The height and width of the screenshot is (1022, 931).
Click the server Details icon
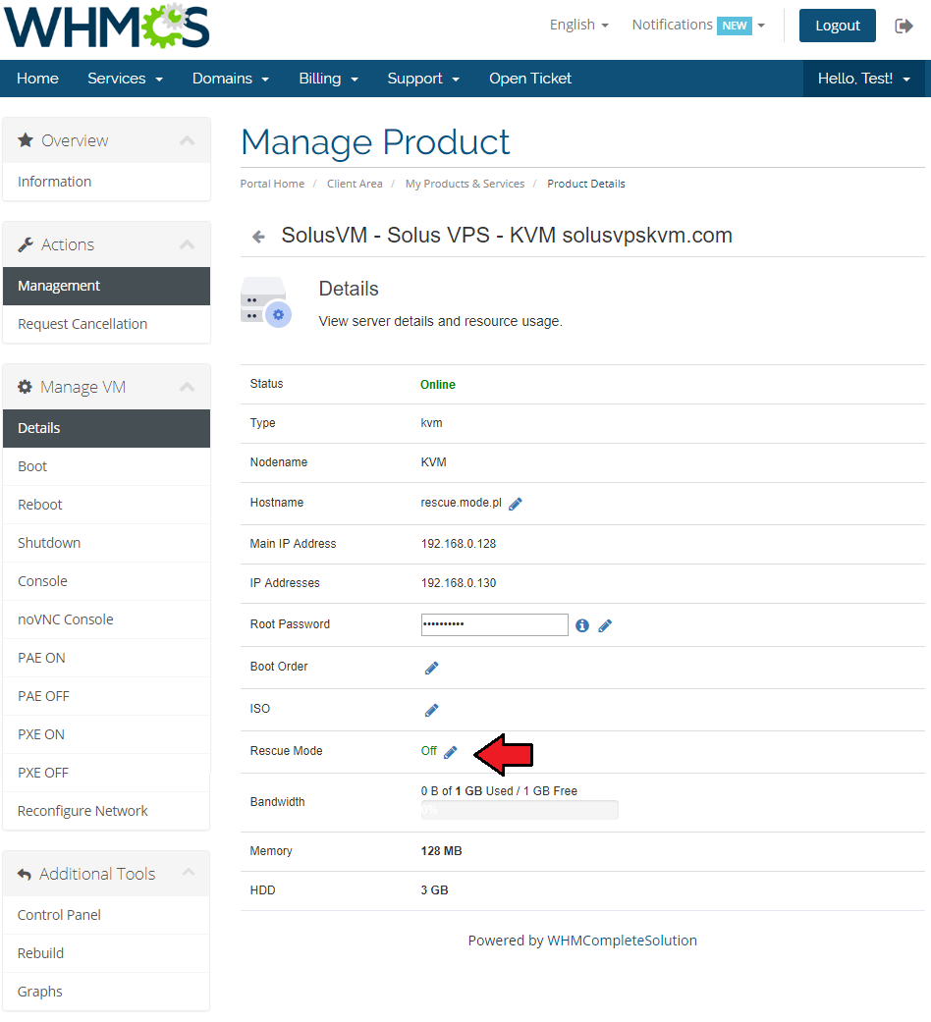coord(266,302)
